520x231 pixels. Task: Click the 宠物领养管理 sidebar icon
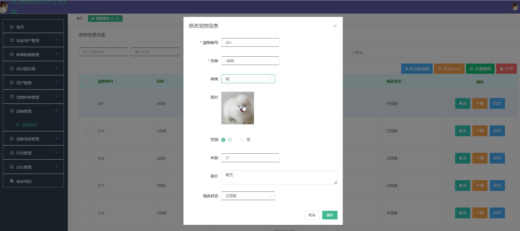(12, 139)
